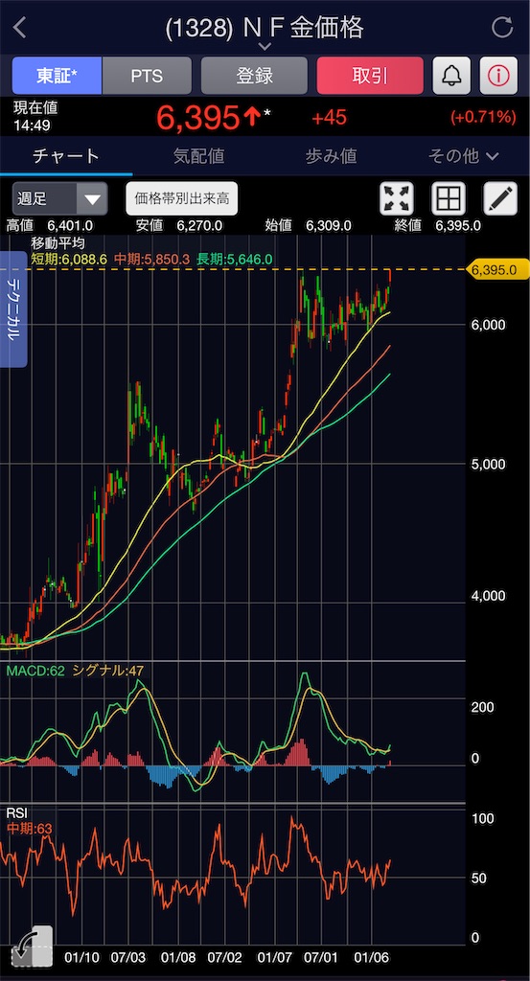The width and height of the screenshot is (530, 981).
Task: Expand the その他 menu
Action: 463,156
